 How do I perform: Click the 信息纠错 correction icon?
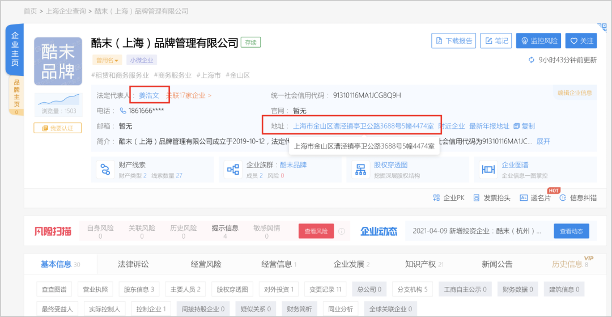coord(563,198)
